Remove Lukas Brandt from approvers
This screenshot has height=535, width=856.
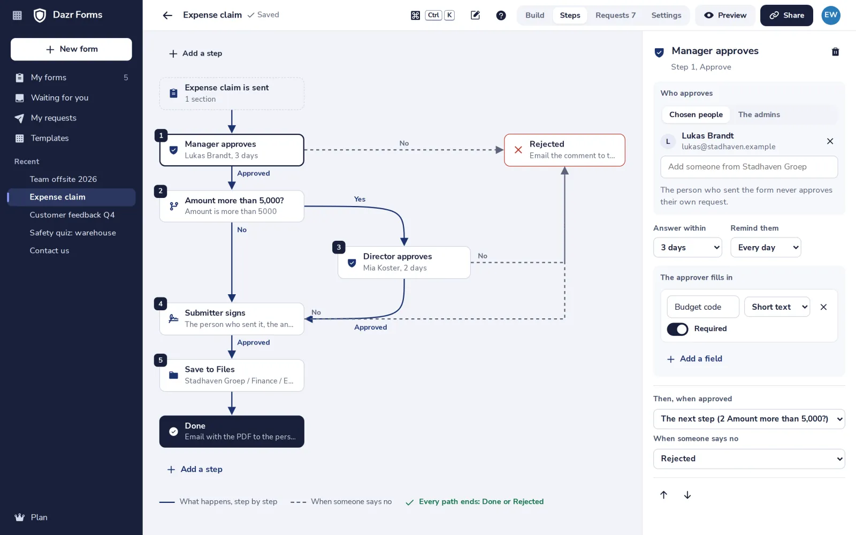click(x=830, y=141)
